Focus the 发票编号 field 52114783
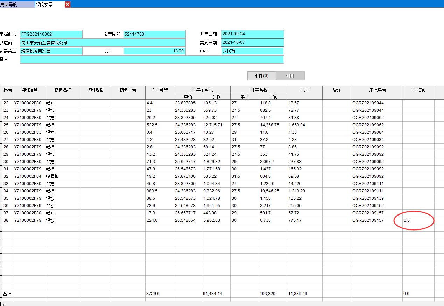Viewport: 444px width, 306px height. tap(154, 34)
